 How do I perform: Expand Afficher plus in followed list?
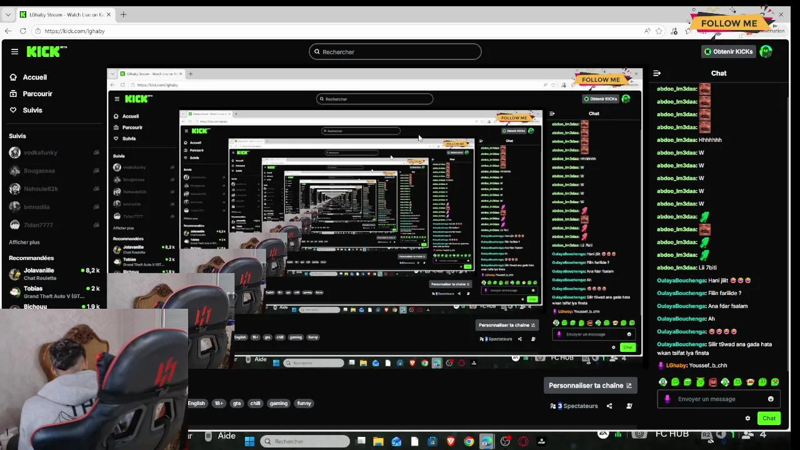coord(24,242)
